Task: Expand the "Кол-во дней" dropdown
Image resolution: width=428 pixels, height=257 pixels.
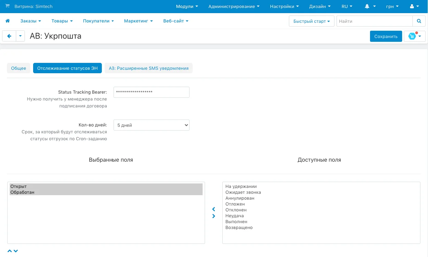Action: pyautogui.click(x=151, y=125)
